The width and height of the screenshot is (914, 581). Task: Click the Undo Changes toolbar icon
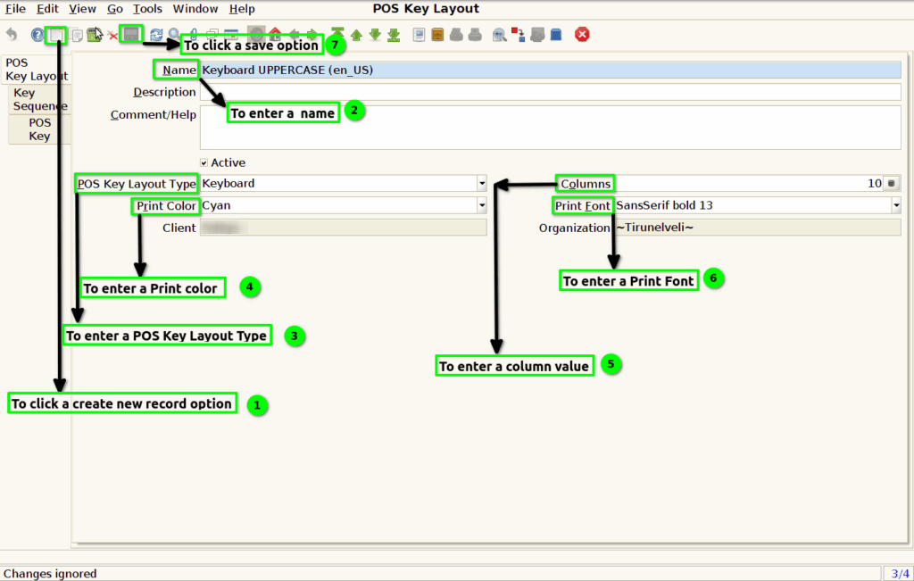click(12, 35)
